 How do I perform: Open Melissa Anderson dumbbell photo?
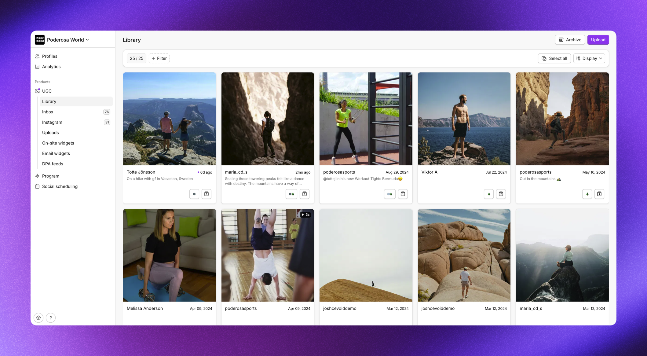170,255
